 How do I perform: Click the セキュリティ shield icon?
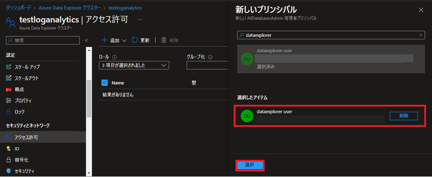click(9, 171)
